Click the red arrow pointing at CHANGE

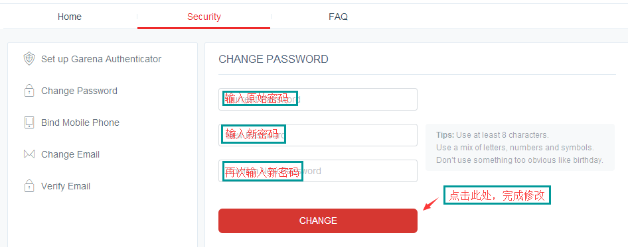click(x=432, y=204)
